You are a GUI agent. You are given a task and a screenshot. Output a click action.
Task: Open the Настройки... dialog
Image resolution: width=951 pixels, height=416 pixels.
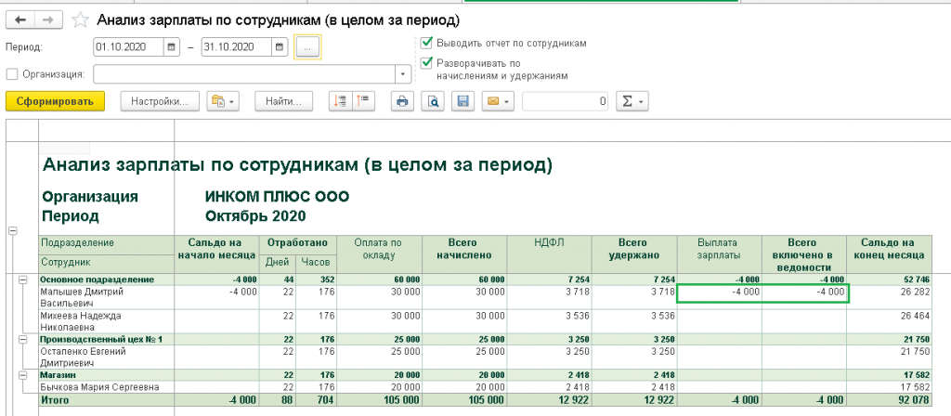(160, 101)
